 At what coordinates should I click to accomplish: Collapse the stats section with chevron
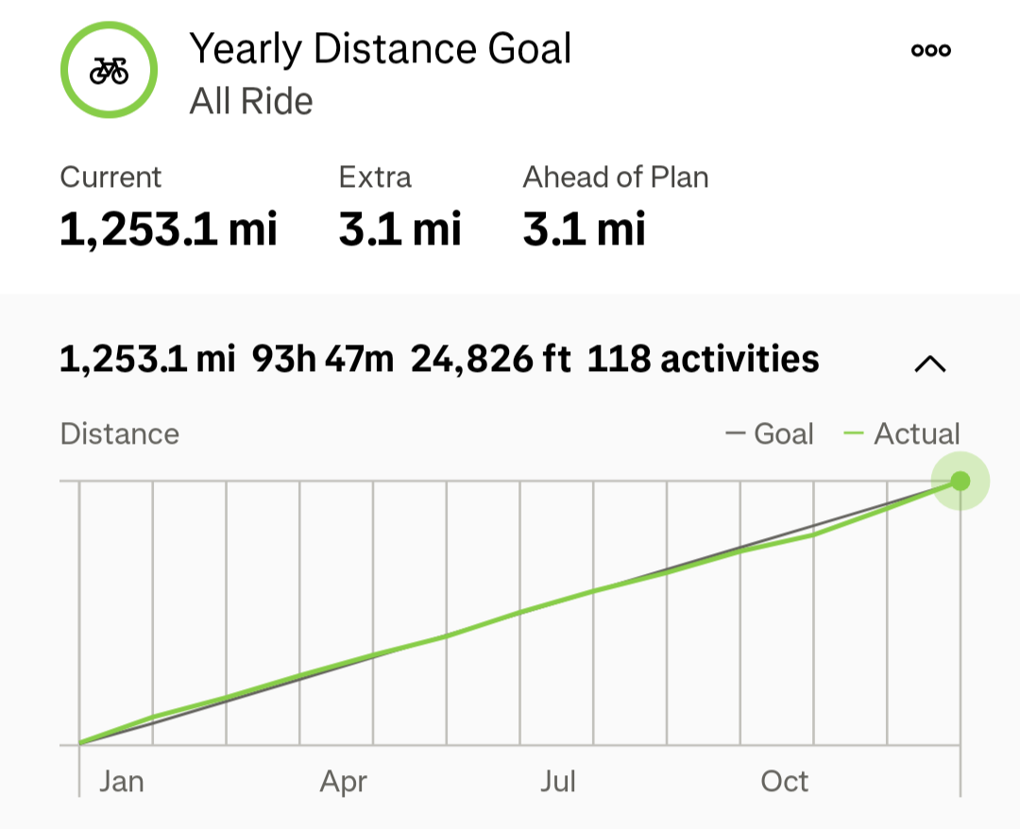coord(930,363)
